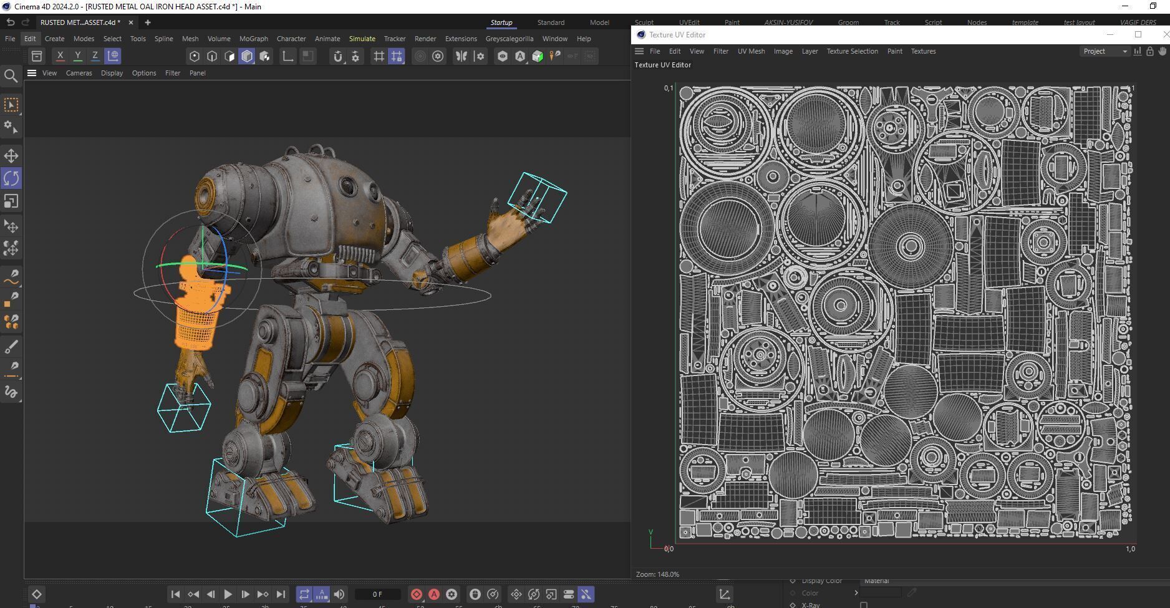1170x608 pixels.
Task: Click the Redo arrow
Action: (26, 22)
